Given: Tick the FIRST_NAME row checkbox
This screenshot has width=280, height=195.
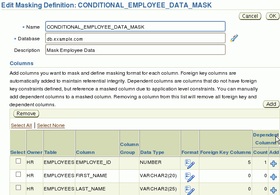Looking at the screenshot, I should (x=18, y=174).
